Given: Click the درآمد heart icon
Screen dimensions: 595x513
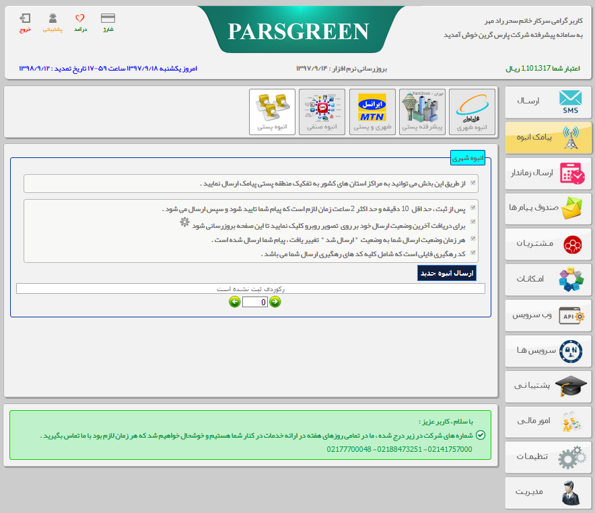Looking at the screenshot, I should pos(80,19).
